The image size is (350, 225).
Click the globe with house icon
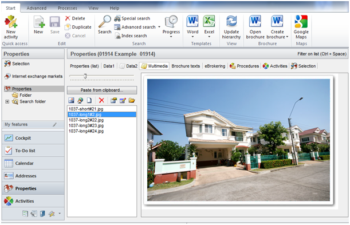[80, 100]
